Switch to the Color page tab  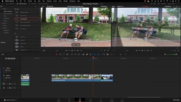click(x=101, y=100)
